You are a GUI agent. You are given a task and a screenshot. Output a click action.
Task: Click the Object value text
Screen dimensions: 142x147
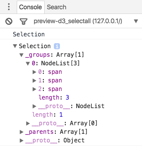pyautogui.click(x=74, y=141)
